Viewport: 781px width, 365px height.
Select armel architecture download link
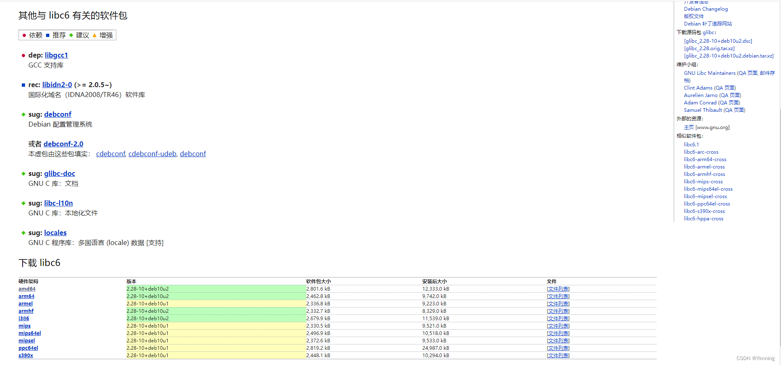point(25,304)
